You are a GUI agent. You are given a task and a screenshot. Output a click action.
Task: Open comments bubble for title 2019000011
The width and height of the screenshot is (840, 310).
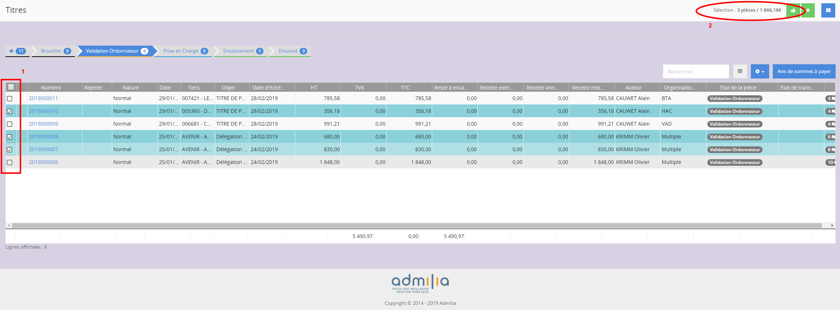pyautogui.click(x=831, y=99)
